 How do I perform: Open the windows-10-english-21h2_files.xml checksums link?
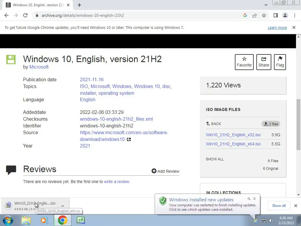[x=116, y=119]
